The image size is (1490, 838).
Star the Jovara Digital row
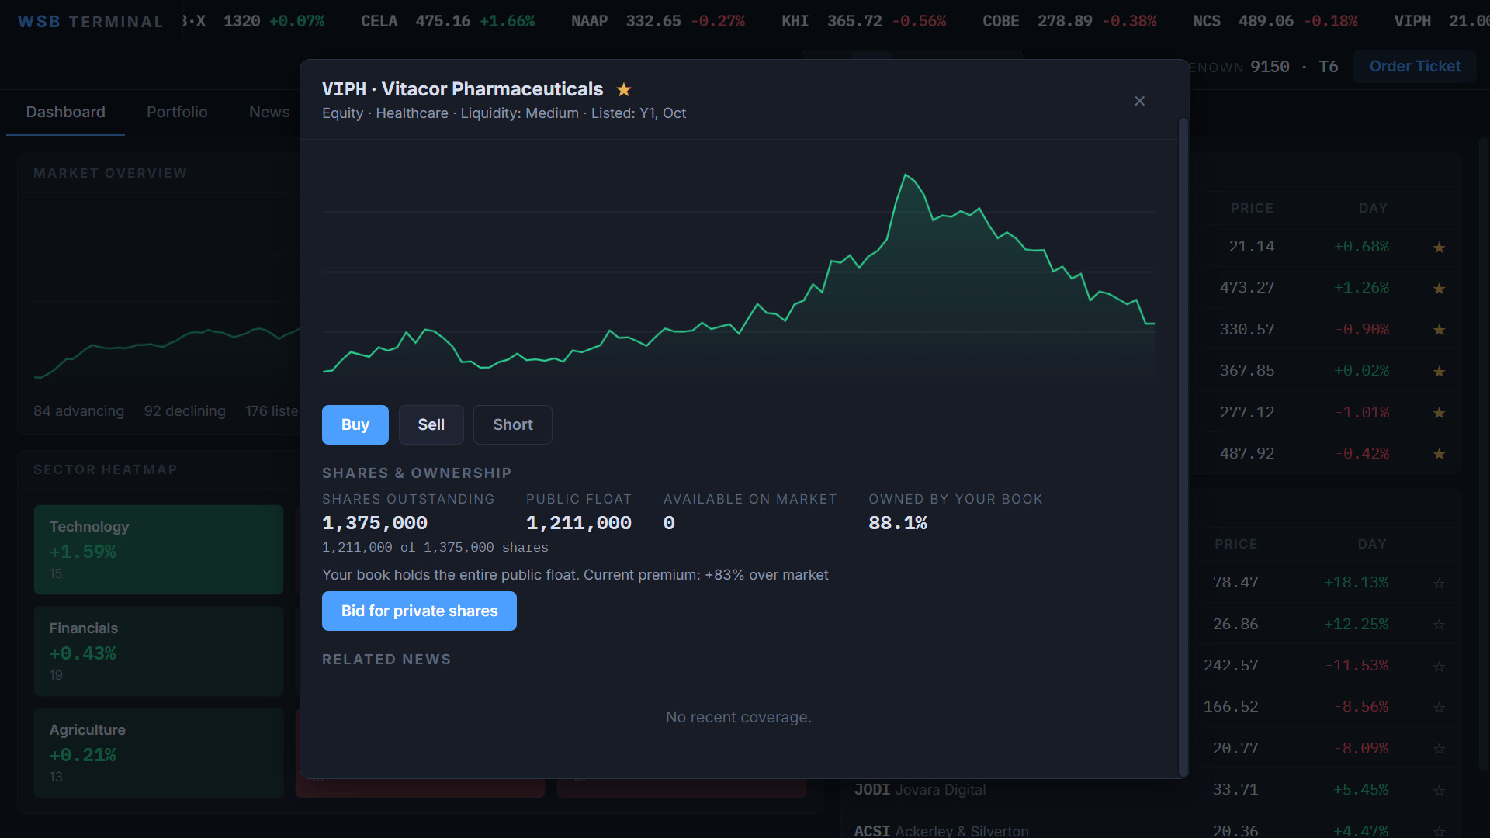pos(1439,791)
